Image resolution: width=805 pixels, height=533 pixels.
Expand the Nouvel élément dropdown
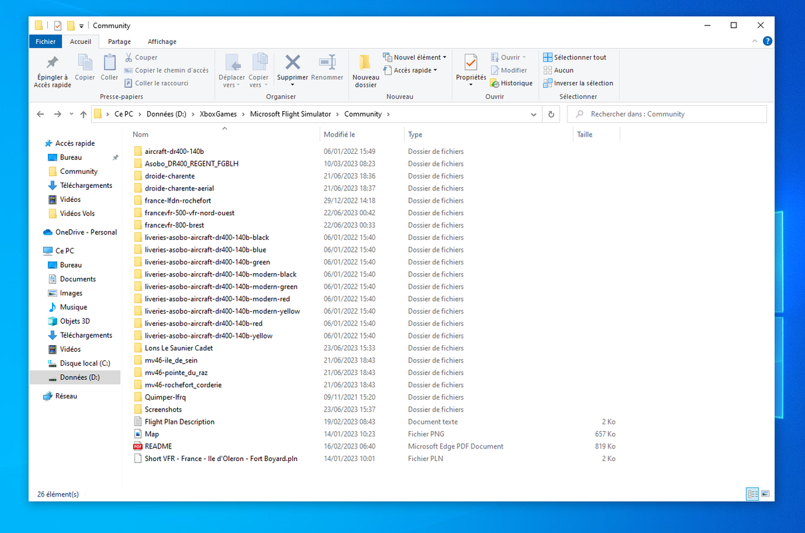pos(415,57)
